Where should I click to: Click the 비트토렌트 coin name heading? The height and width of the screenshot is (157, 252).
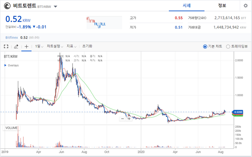[24, 6]
